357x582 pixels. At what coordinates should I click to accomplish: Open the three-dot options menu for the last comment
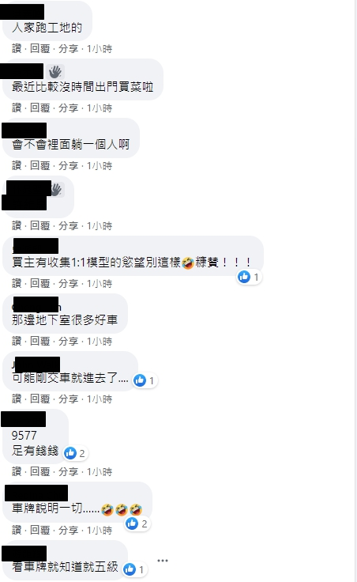[163, 561]
